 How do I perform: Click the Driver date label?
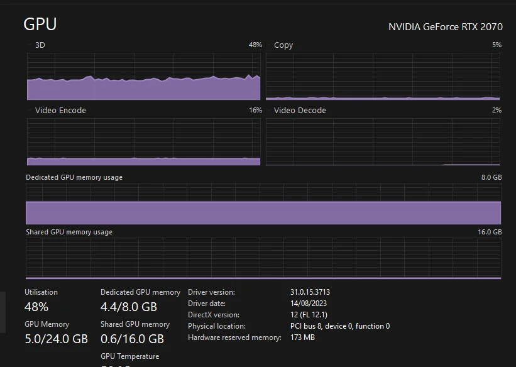[207, 304]
